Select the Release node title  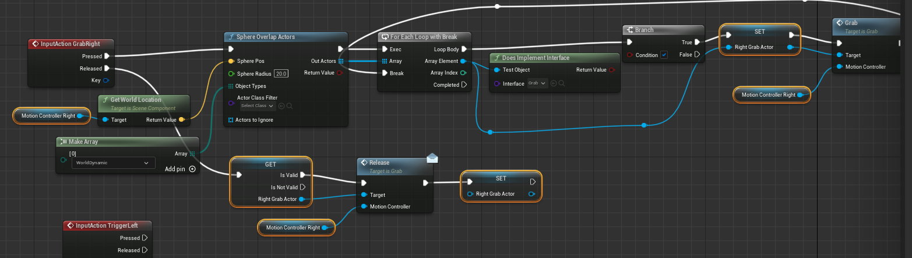click(x=379, y=162)
